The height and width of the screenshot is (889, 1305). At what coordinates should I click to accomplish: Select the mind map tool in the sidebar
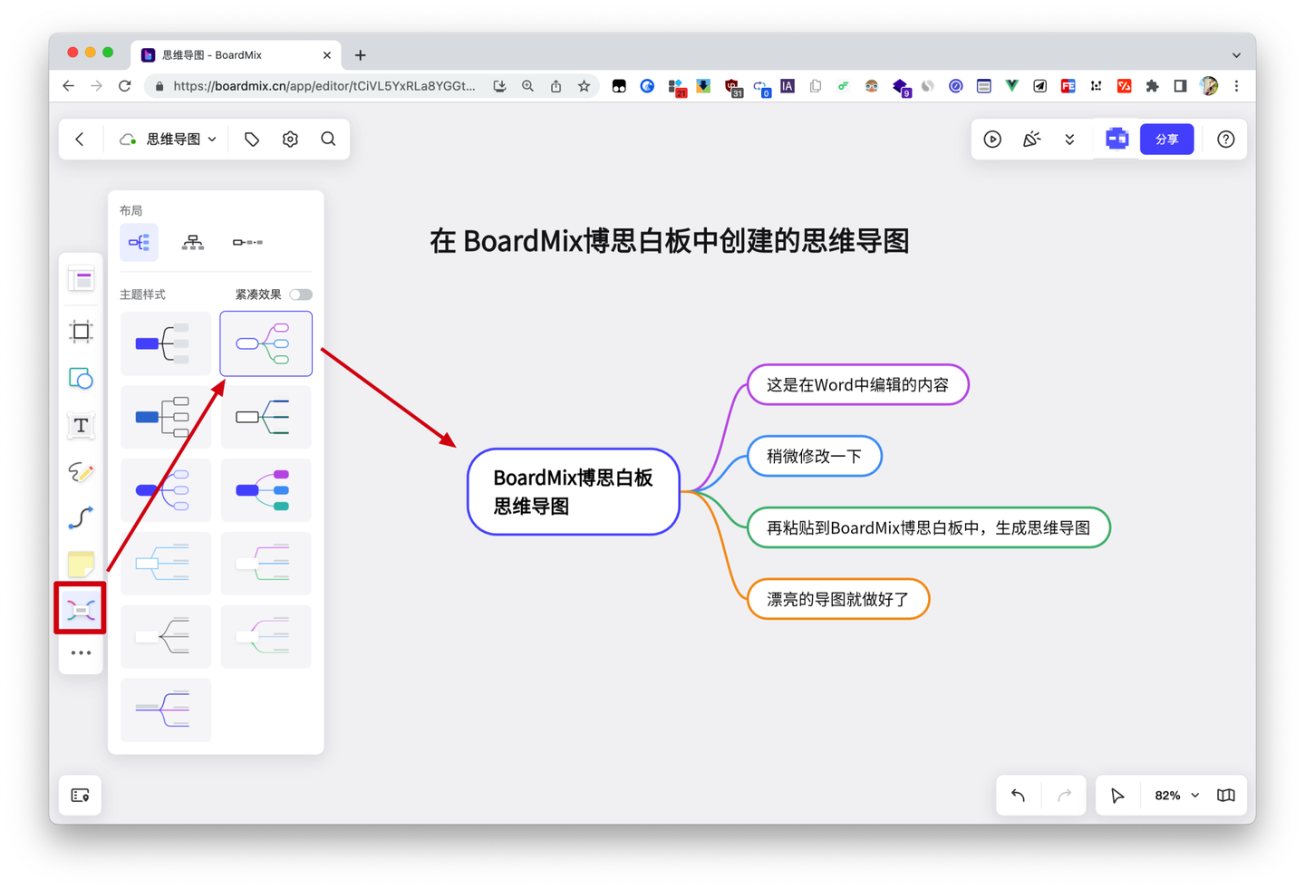[x=81, y=609]
